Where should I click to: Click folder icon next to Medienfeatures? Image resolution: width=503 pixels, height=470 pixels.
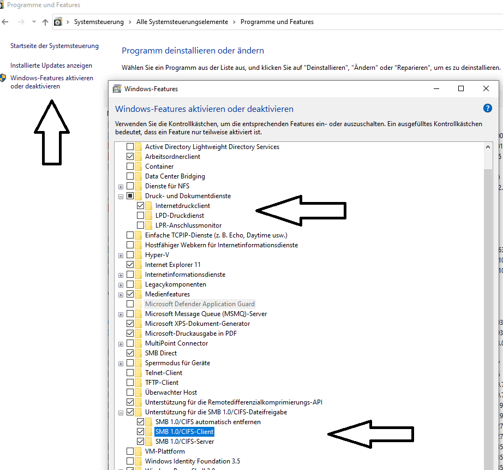click(x=138, y=294)
